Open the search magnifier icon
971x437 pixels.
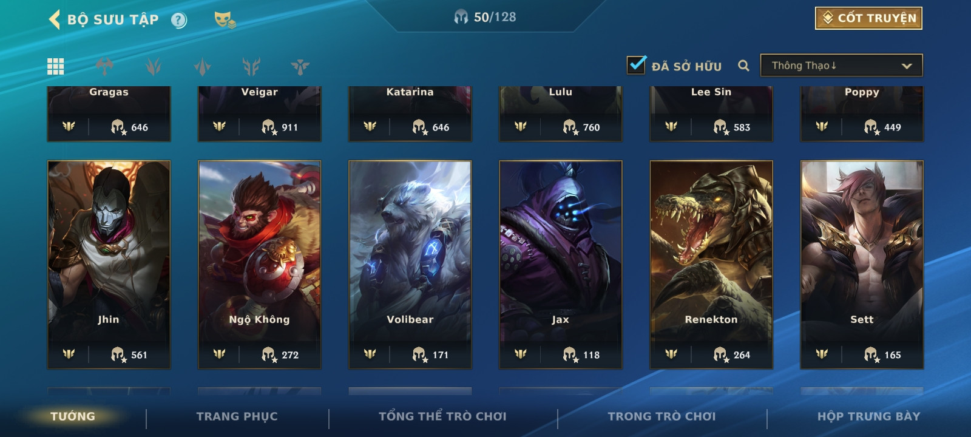pos(743,66)
